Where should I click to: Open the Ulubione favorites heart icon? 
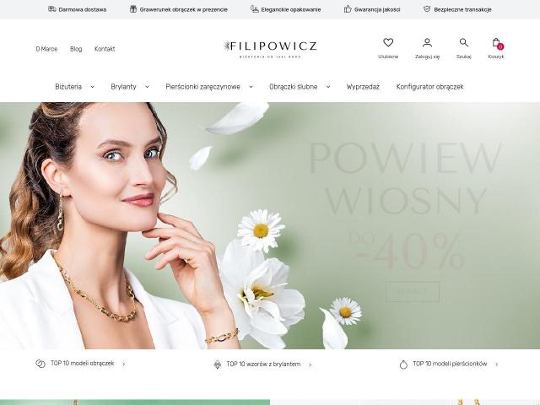pyautogui.click(x=388, y=43)
